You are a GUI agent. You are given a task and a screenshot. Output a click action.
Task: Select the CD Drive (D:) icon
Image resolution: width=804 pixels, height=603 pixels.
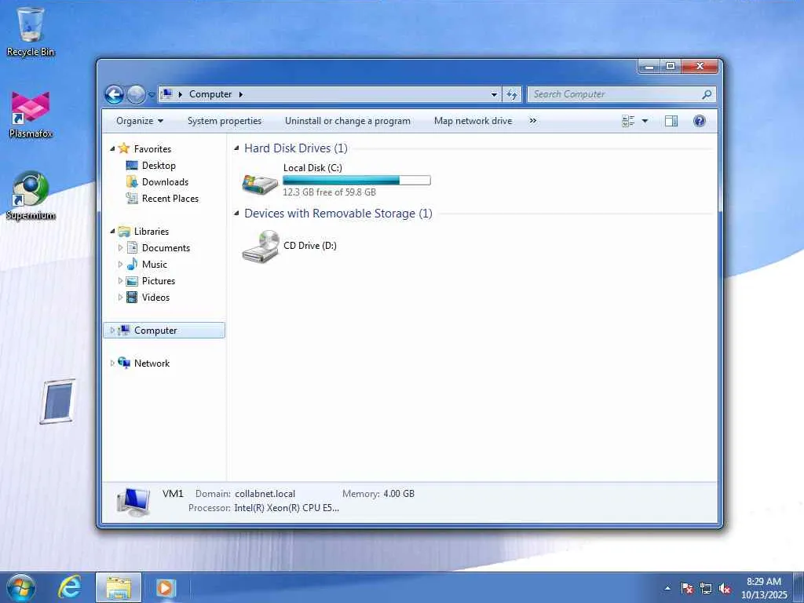pyautogui.click(x=261, y=246)
